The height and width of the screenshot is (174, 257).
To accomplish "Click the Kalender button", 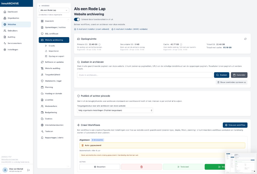I will point(239,75).
